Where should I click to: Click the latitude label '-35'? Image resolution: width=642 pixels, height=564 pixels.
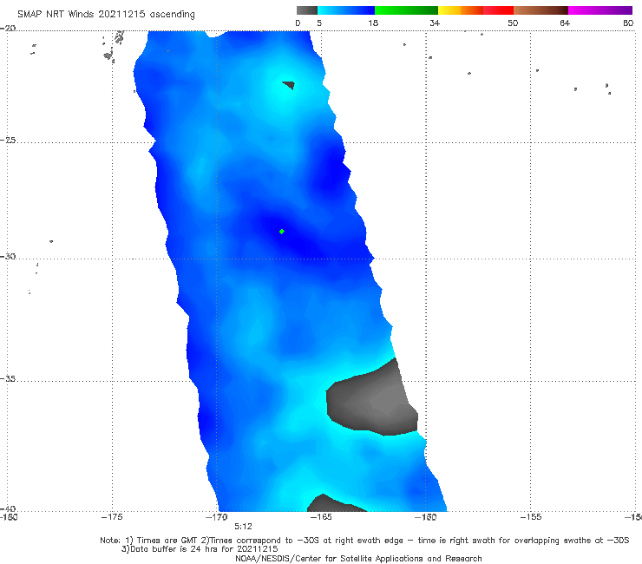click(8, 378)
